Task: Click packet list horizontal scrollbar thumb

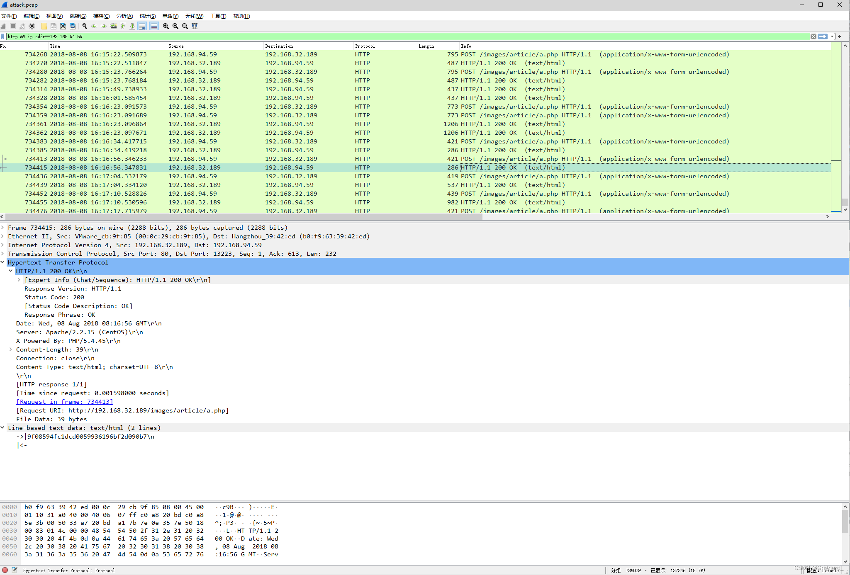Action: click(x=244, y=216)
